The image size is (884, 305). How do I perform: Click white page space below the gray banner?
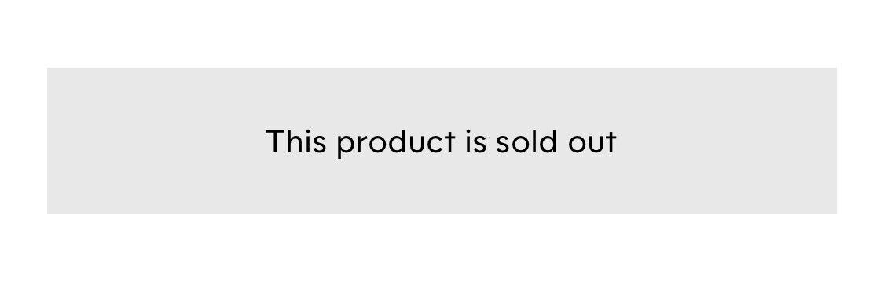pos(442,259)
